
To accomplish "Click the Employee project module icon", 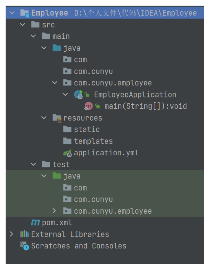I will (x=24, y=13).
